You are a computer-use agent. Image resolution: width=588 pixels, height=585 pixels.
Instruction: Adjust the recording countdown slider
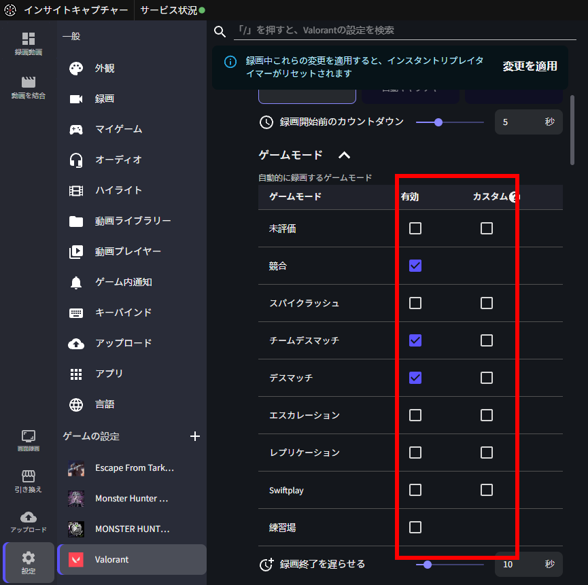(450, 122)
